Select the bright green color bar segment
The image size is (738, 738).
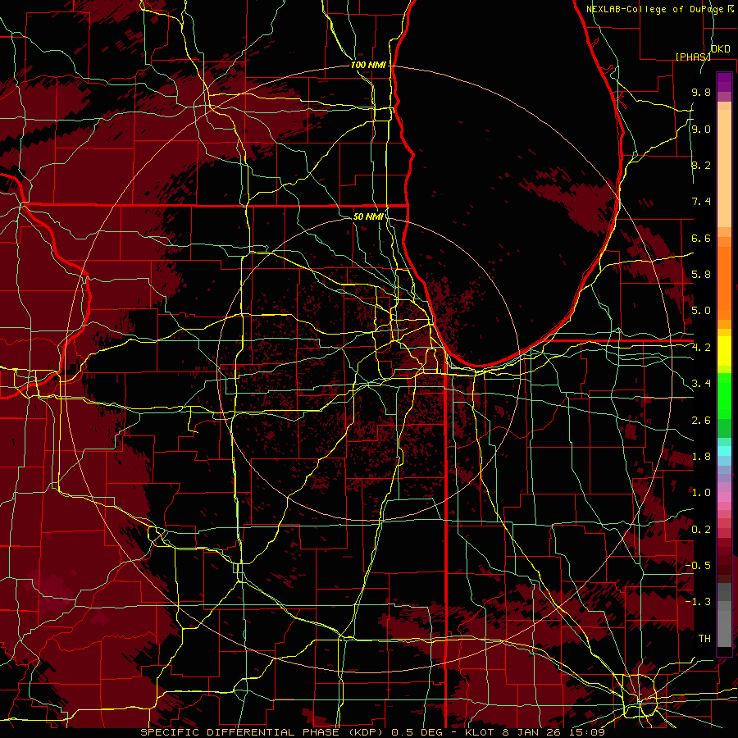(724, 395)
